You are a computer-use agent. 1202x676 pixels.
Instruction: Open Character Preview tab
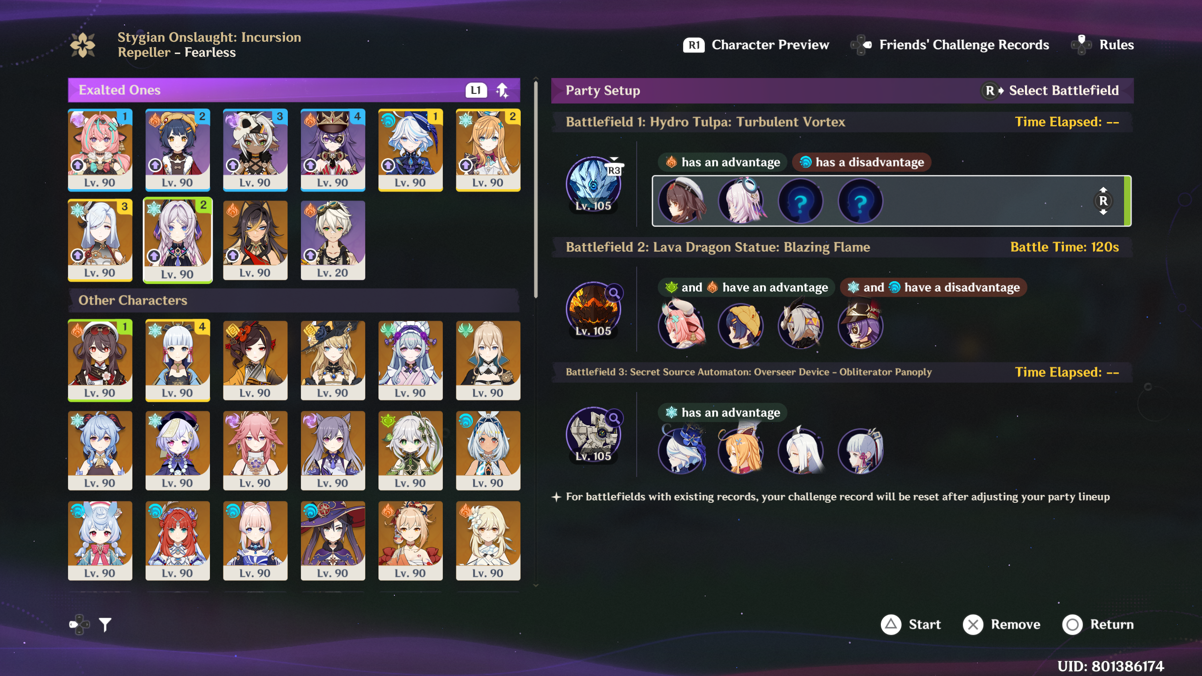pyautogui.click(x=756, y=45)
